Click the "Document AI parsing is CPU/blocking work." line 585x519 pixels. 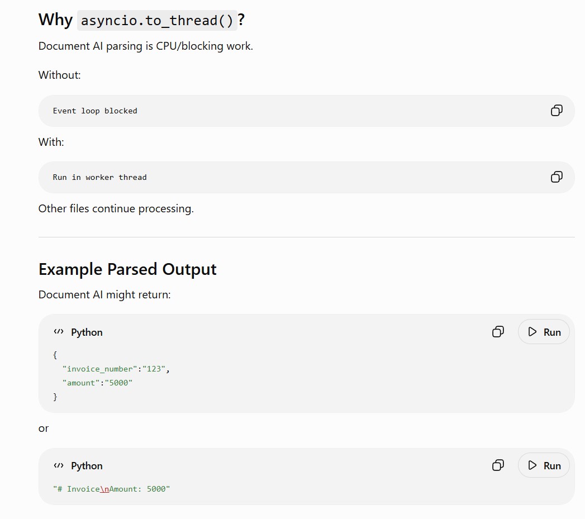[x=146, y=46]
